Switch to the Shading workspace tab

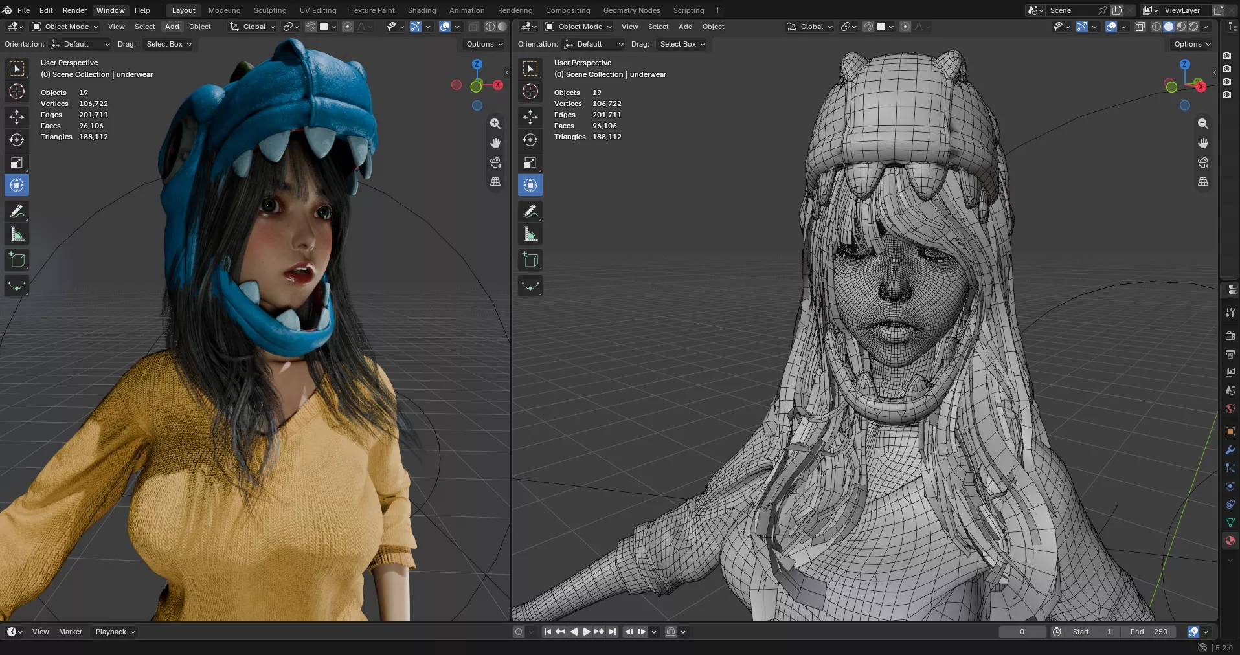[422, 10]
